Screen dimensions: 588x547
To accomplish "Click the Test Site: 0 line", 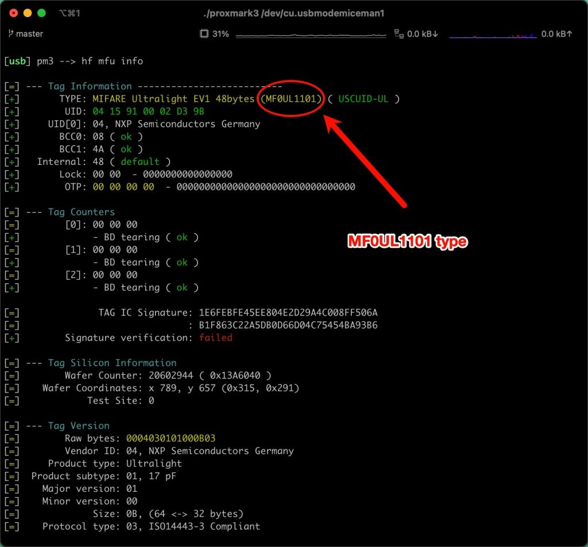I will point(121,400).
